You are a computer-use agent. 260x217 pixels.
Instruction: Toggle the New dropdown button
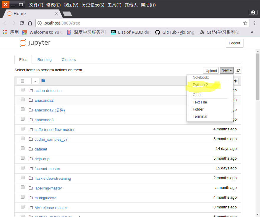(227, 70)
